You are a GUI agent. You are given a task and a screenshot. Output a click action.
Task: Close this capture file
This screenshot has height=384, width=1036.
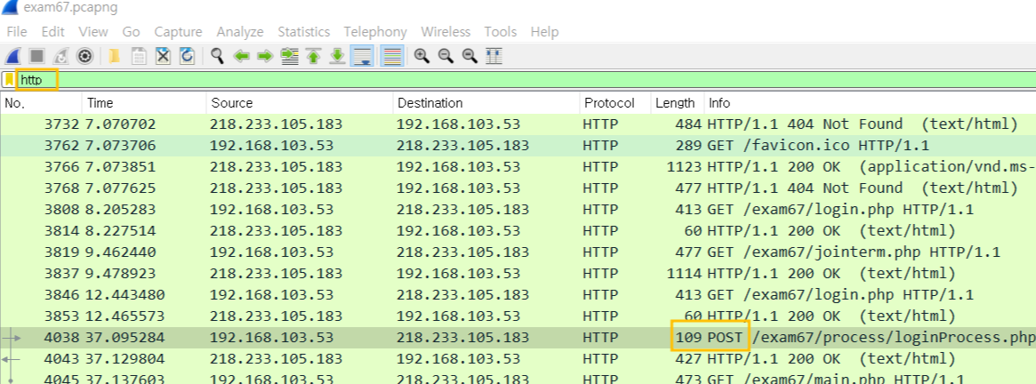pos(164,56)
